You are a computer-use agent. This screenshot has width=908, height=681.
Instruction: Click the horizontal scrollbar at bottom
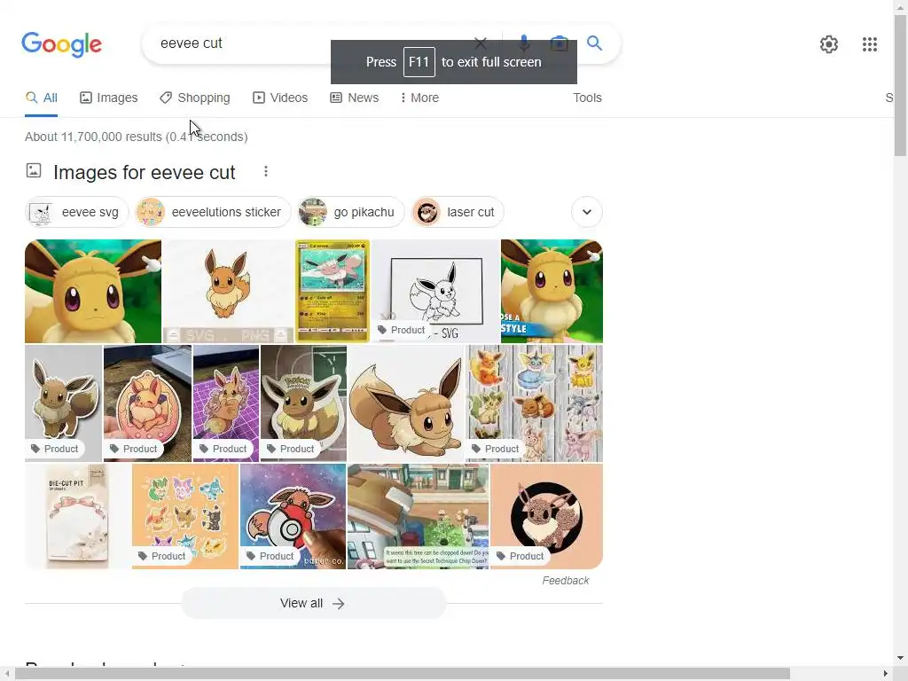[x=403, y=673]
